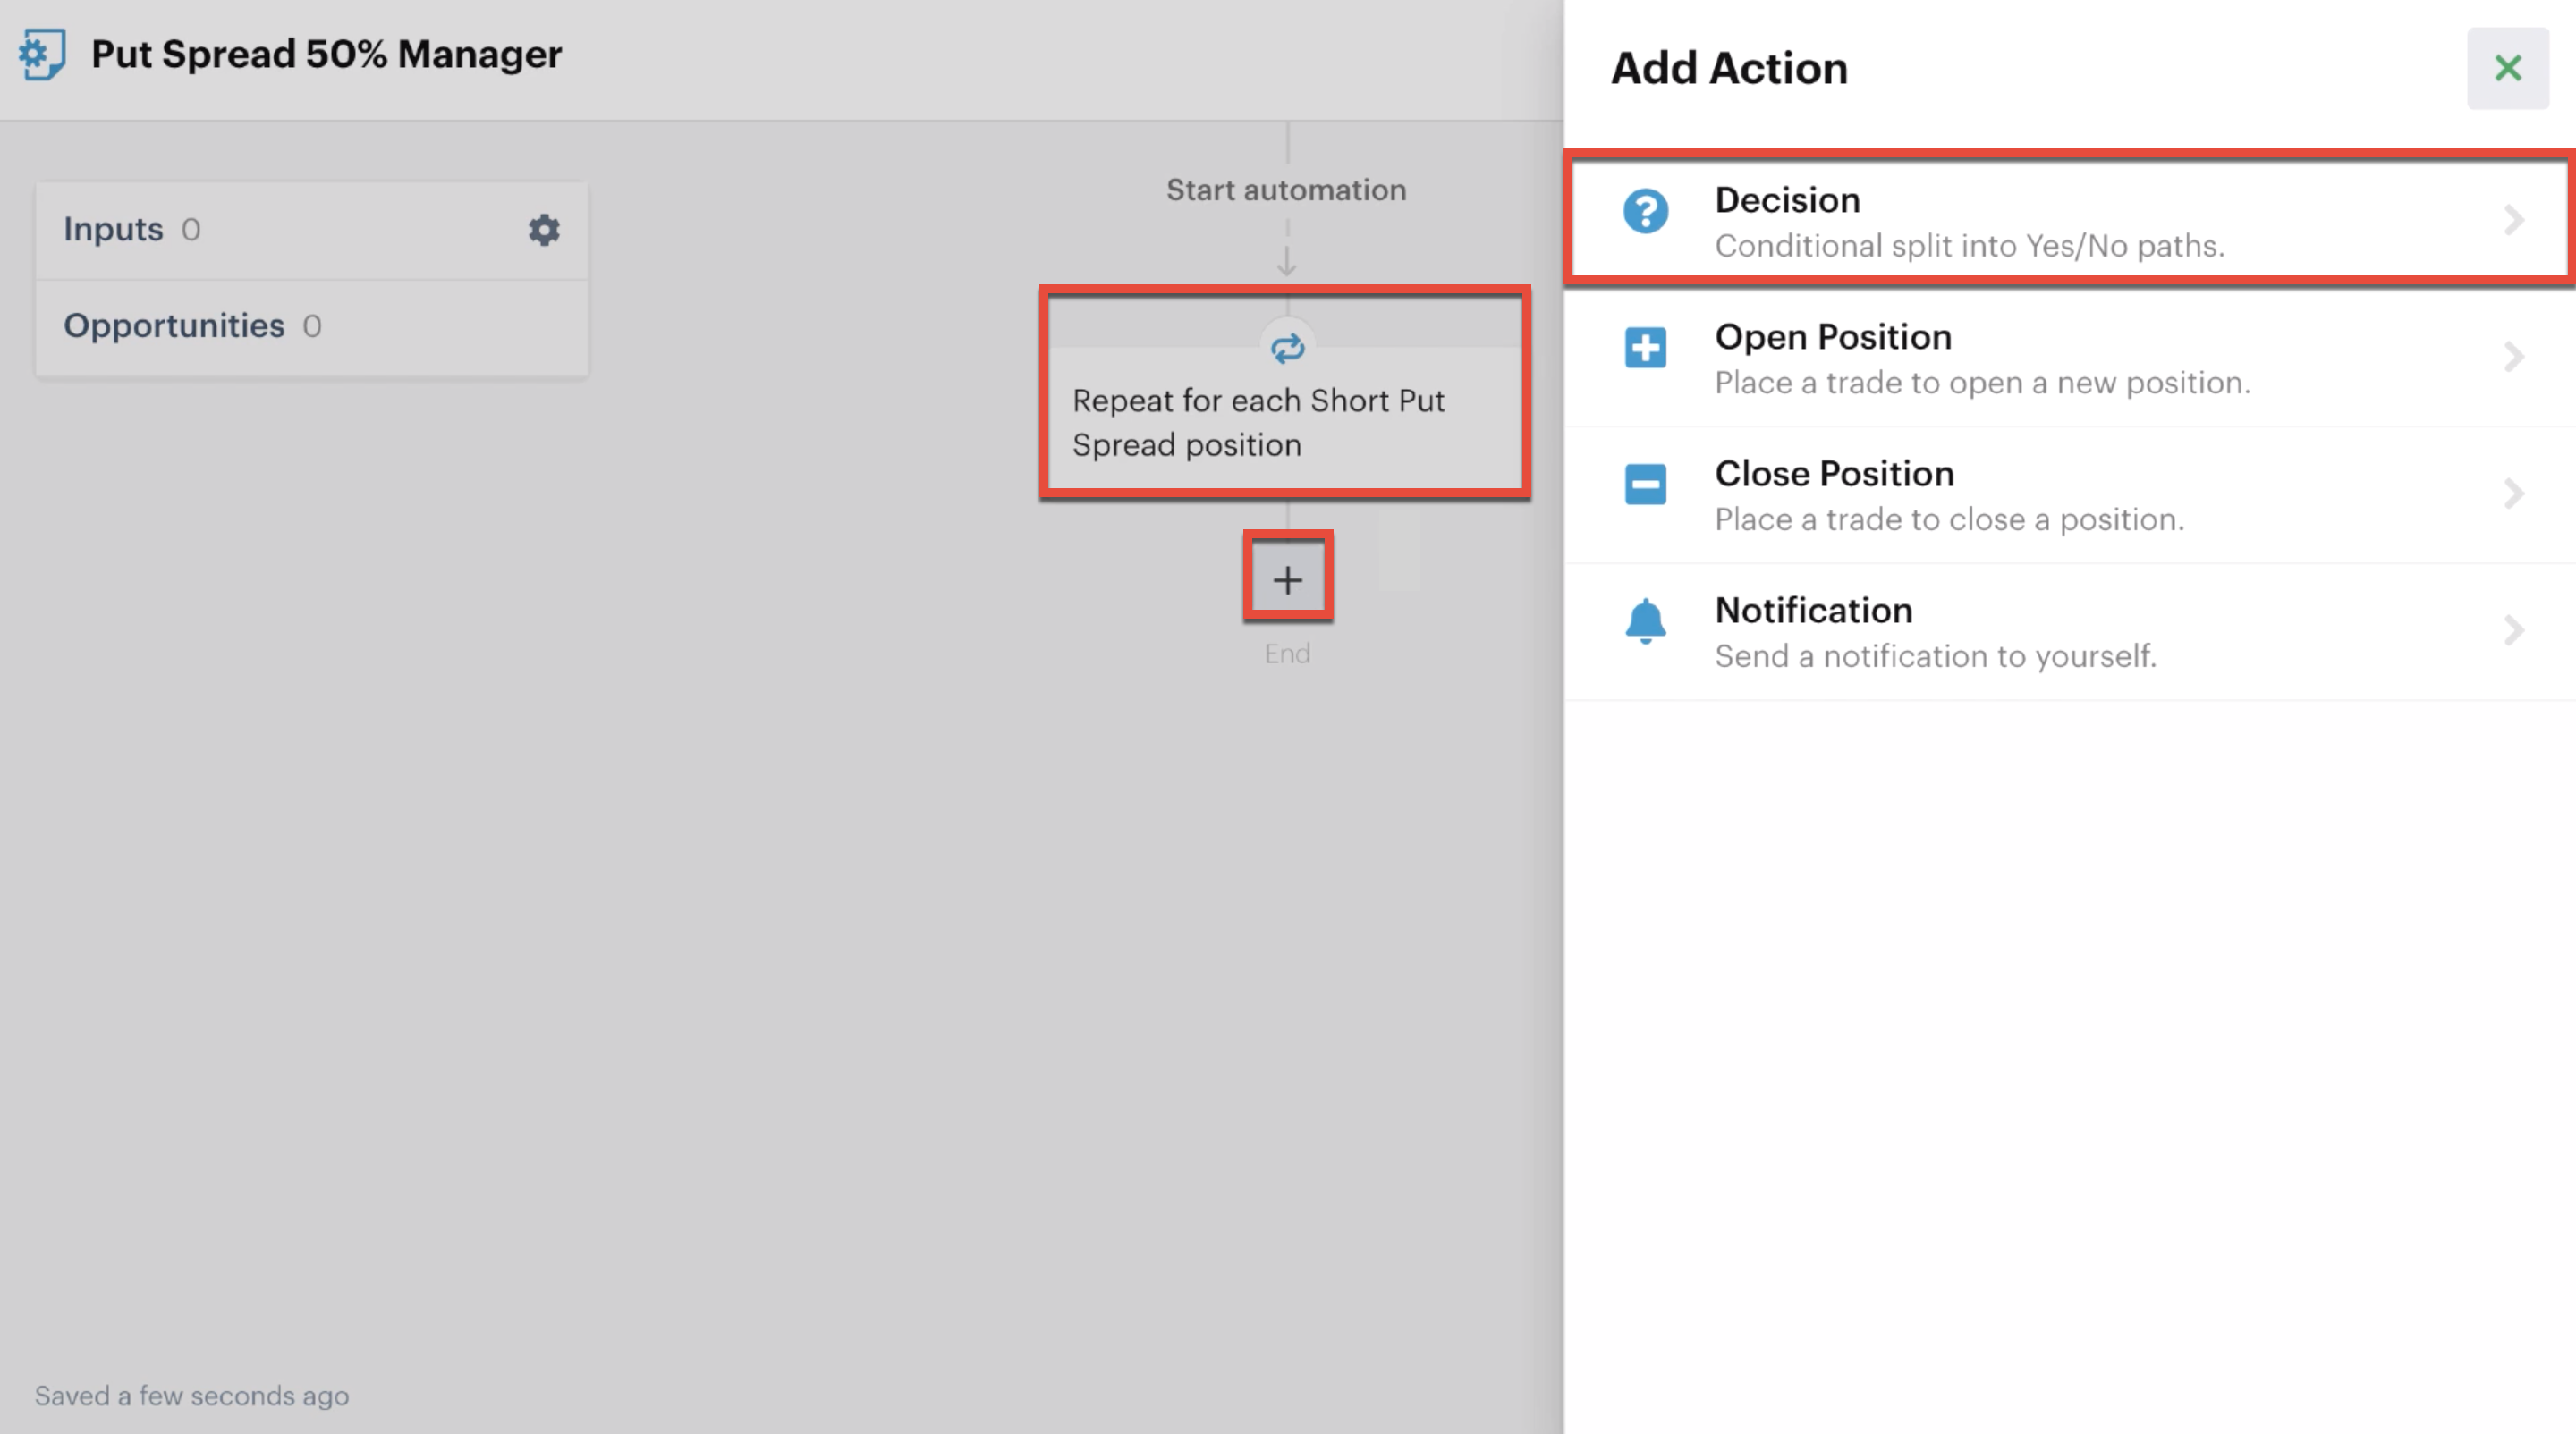Click the Opportunities section label

[x=174, y=325]
